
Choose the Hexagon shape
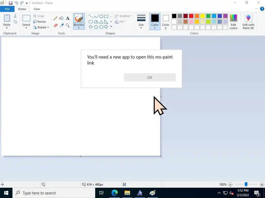pos(101,27)
